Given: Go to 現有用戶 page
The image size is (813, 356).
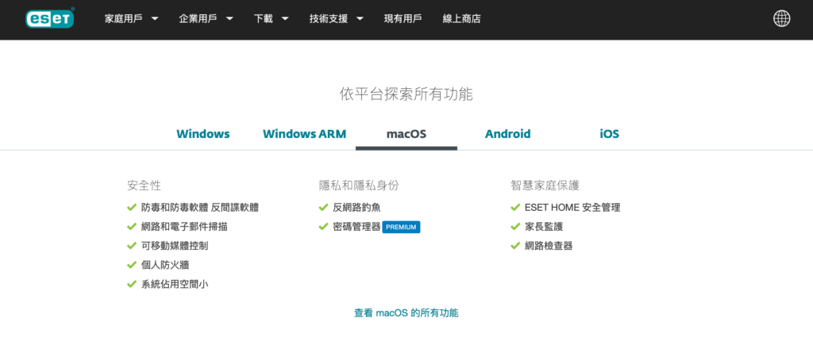Looking at the screenshot, I should tap(403, 18).
